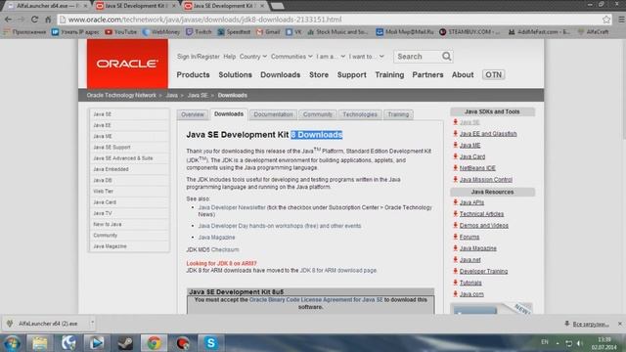626x352 pixels.
Task: Open WebMoney bookmark
Action: (161, 32)
